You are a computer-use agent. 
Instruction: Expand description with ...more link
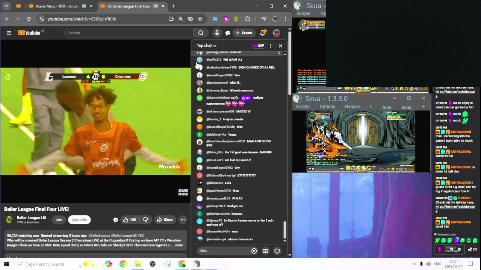(x=178, y=245)
